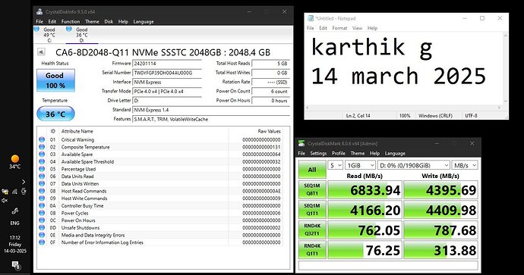Open the Theme menu in CrystalDiskInfo

pyautogui.click(x=92, y=21)
